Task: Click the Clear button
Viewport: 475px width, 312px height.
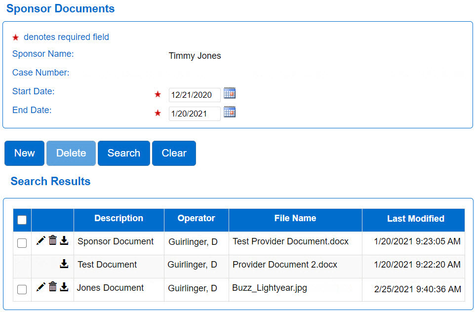Action: [x=174, y=153]
